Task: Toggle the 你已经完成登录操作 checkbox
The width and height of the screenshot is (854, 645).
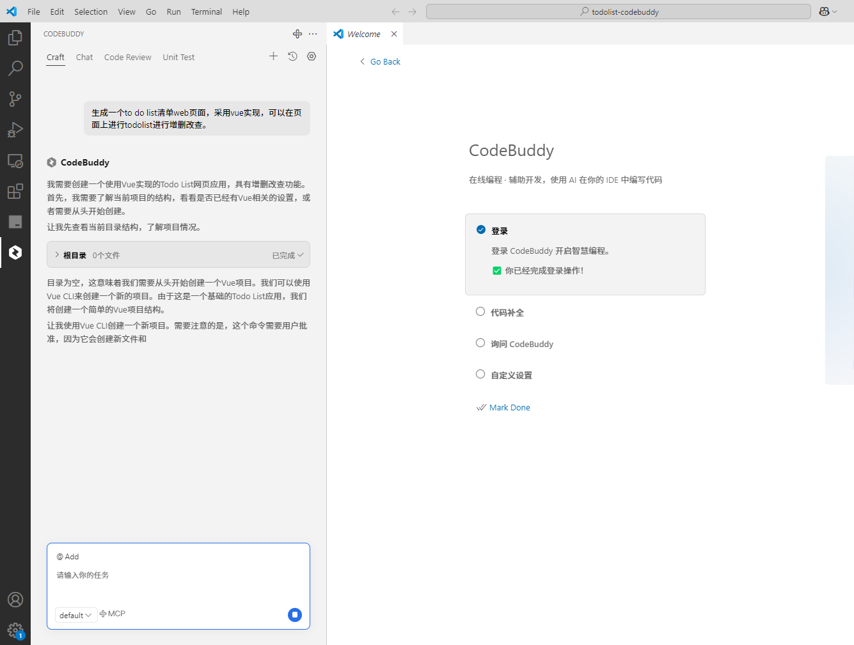Action: click(x=497, y=270)
